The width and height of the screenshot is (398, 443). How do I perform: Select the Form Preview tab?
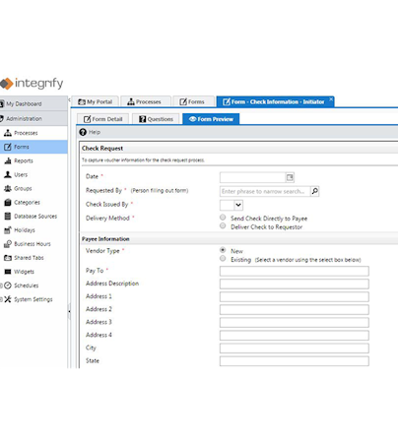(x=211, y=119)
